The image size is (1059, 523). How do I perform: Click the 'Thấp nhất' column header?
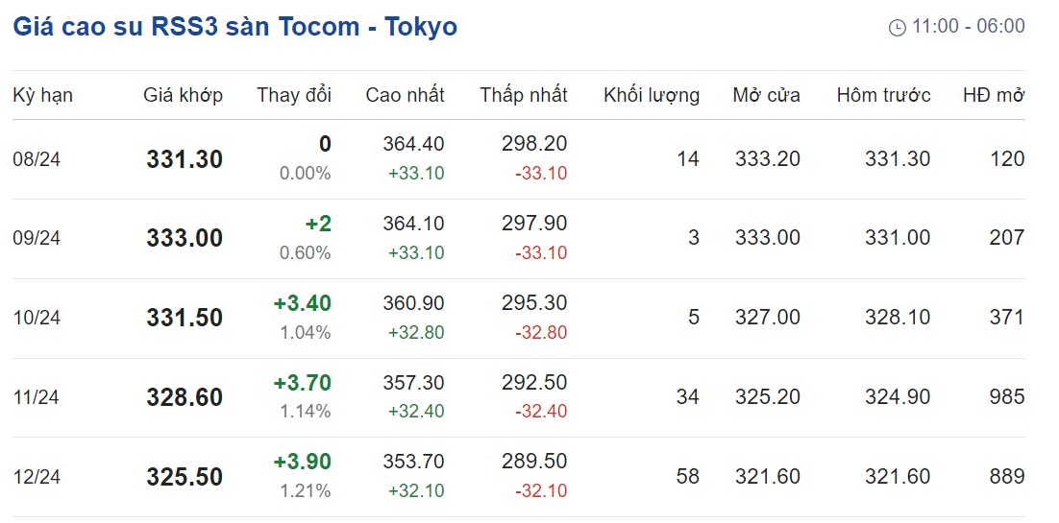[524, 95]
